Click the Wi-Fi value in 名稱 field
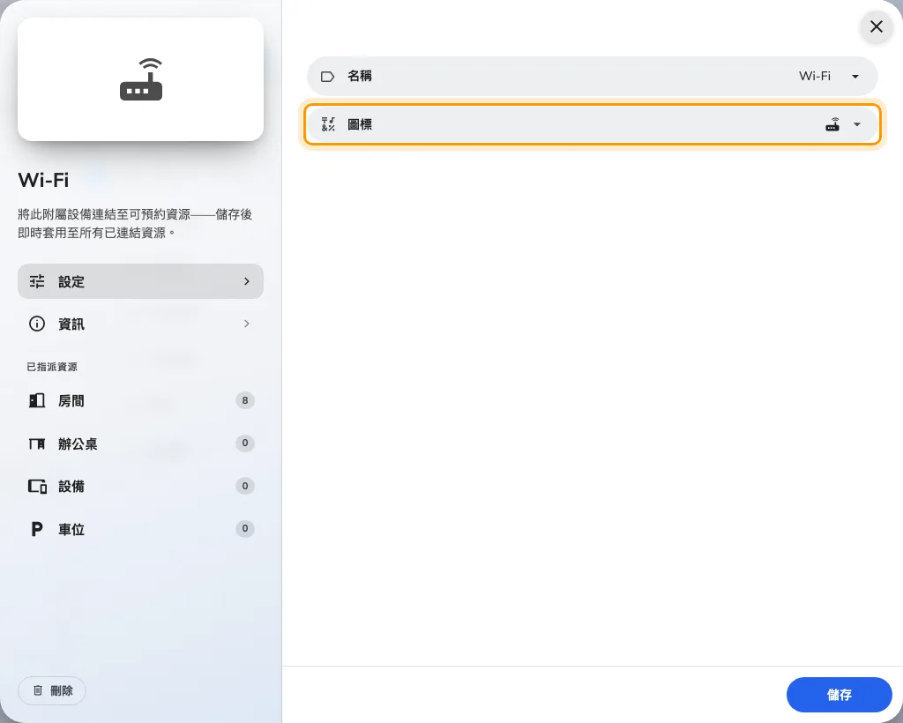 [x=814, y=76]
